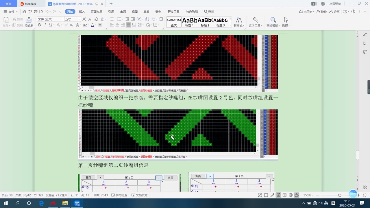Open the font name dropdown 宋体 (正文)
The height and width of the screenshot is (208, 370).
(x=50, y=19)
